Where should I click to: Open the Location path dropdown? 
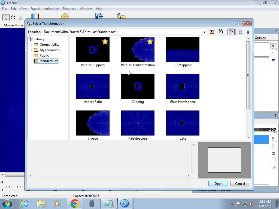point(204,32)
